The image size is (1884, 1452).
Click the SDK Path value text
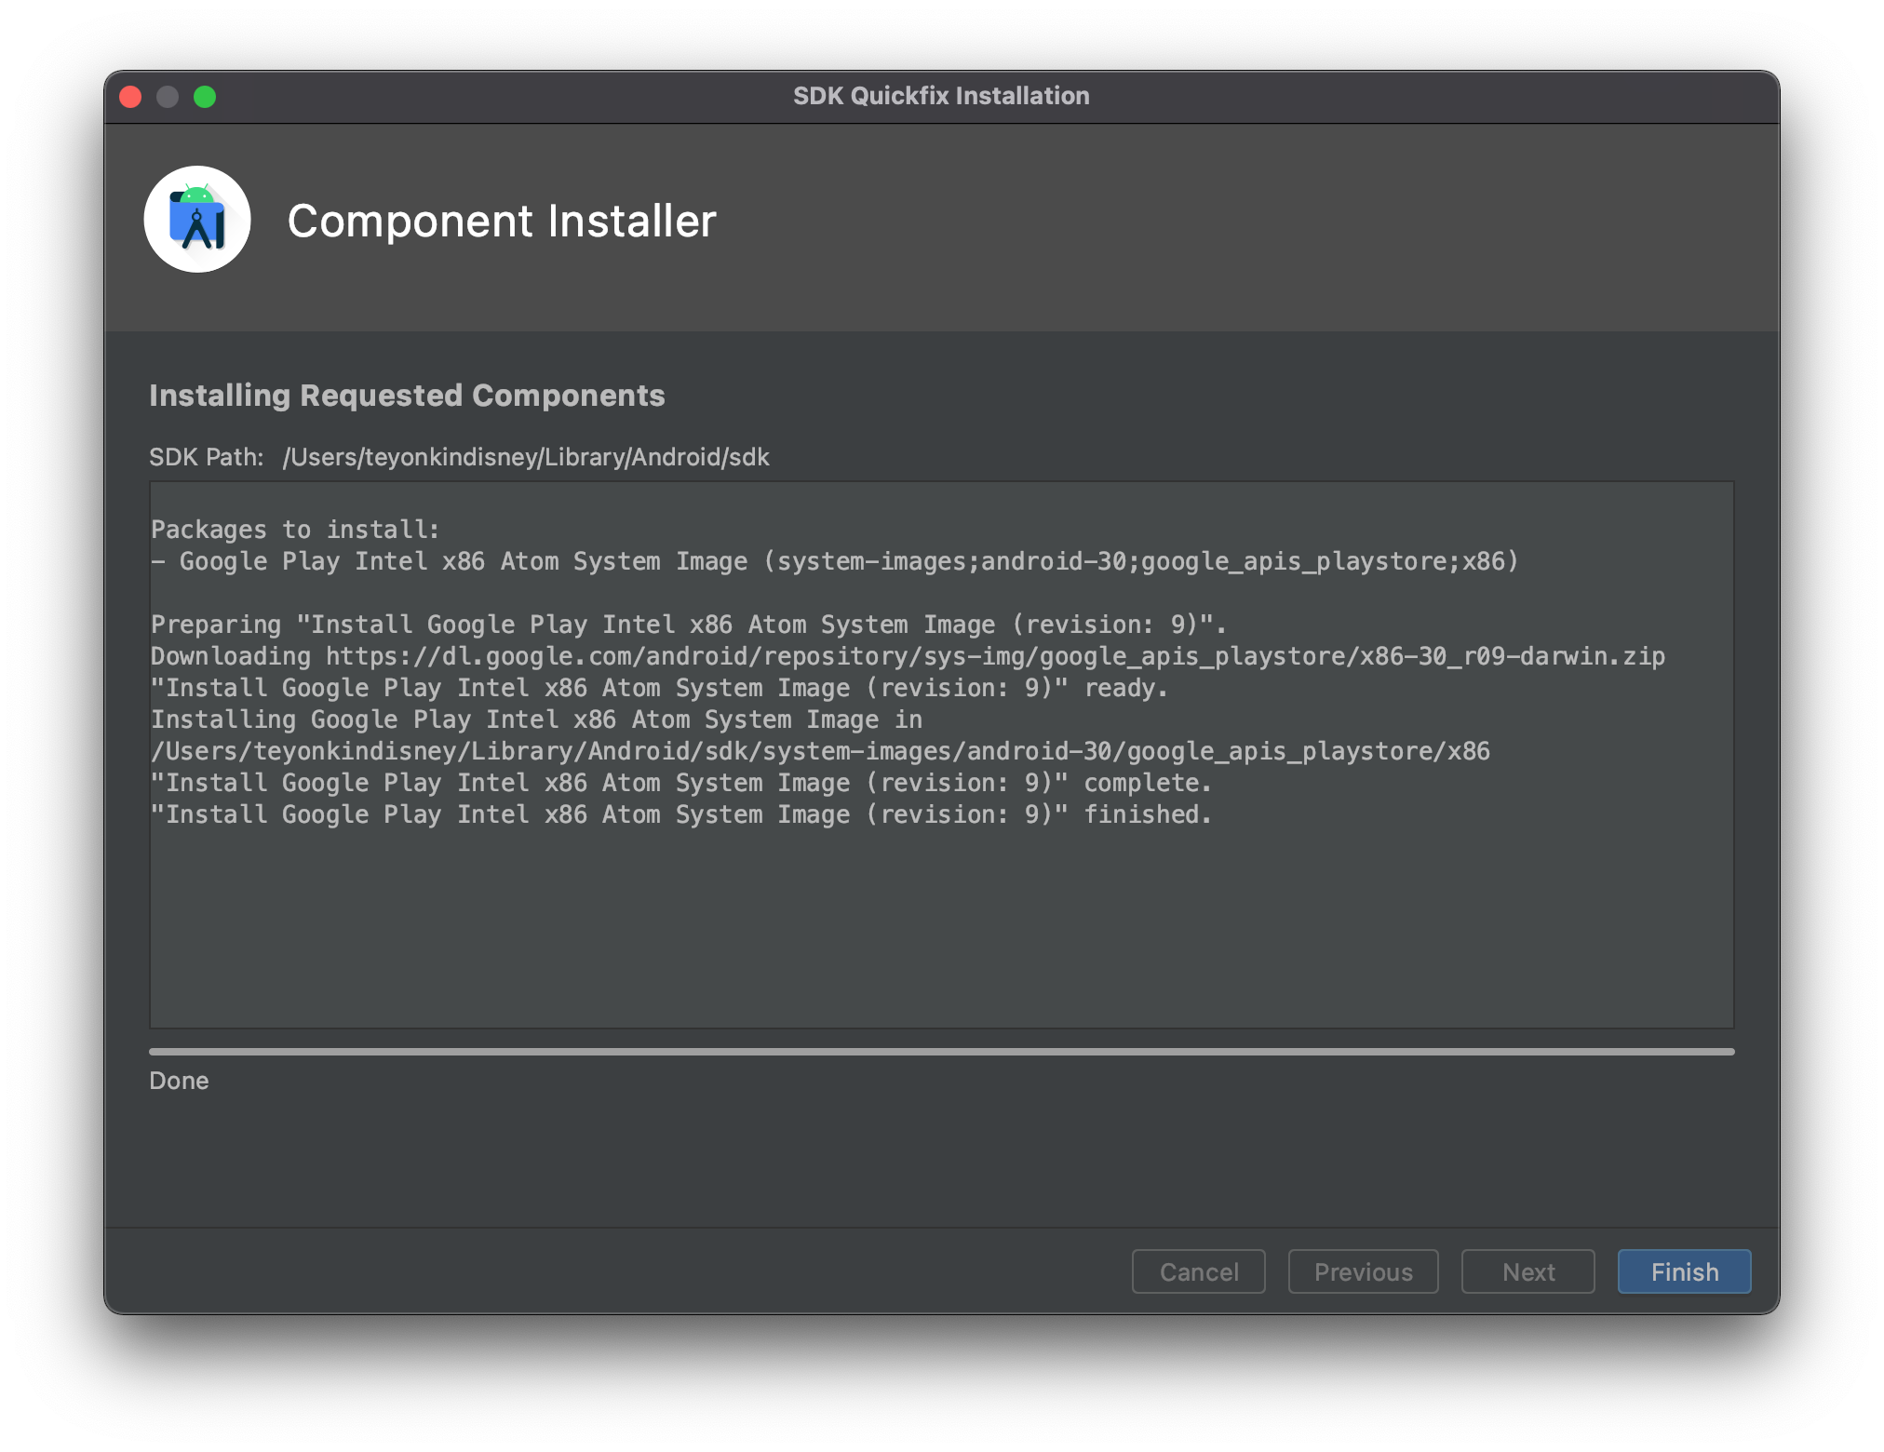[526, 457]
